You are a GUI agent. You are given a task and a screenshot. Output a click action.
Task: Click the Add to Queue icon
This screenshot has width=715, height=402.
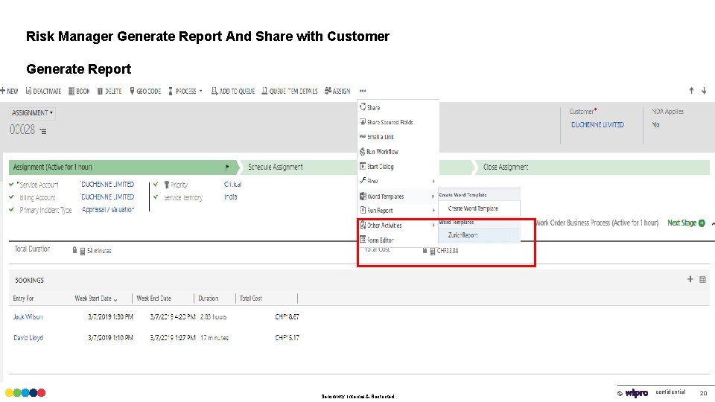coord(214,91)
